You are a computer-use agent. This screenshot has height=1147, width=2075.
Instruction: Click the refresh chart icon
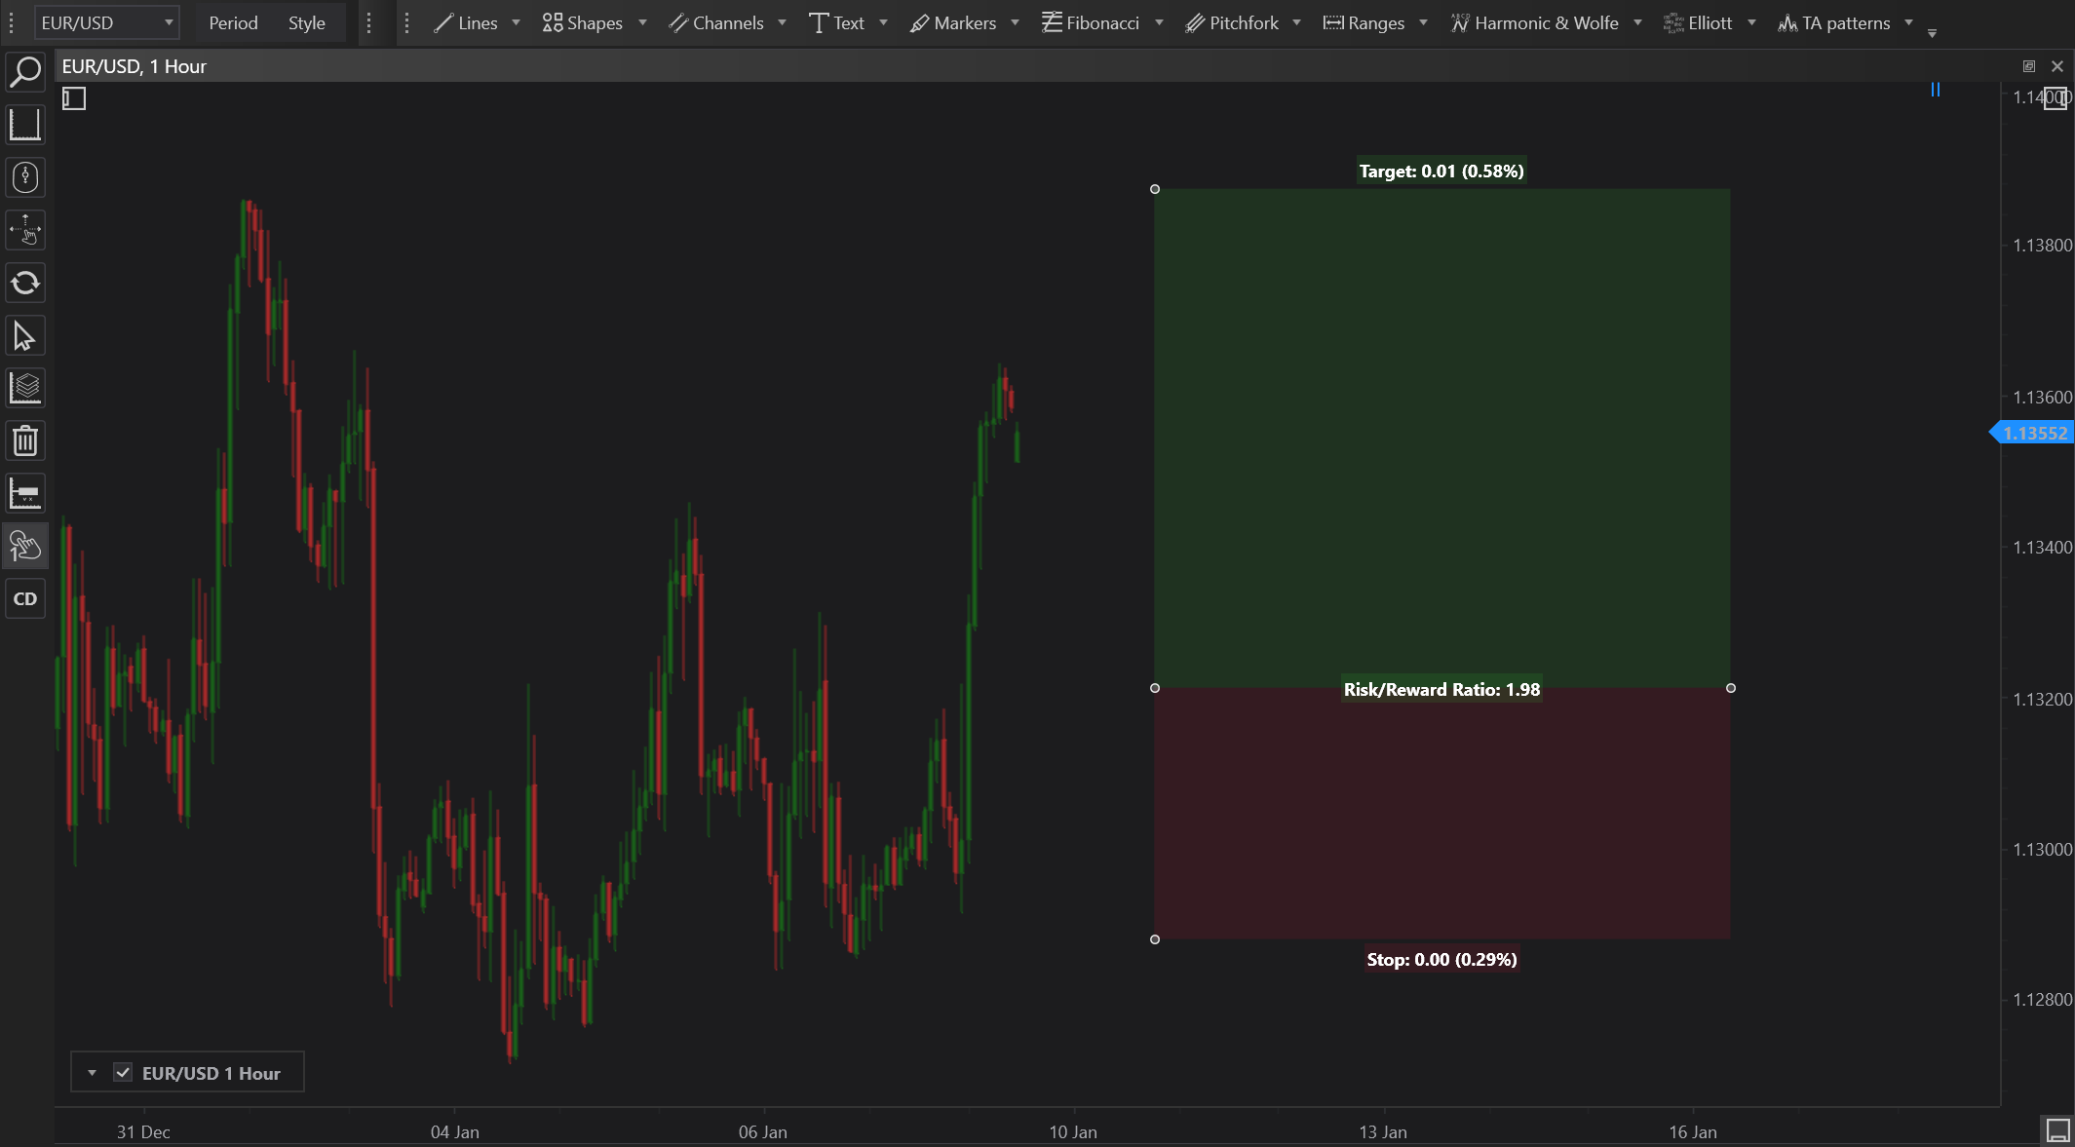(25, 284)
